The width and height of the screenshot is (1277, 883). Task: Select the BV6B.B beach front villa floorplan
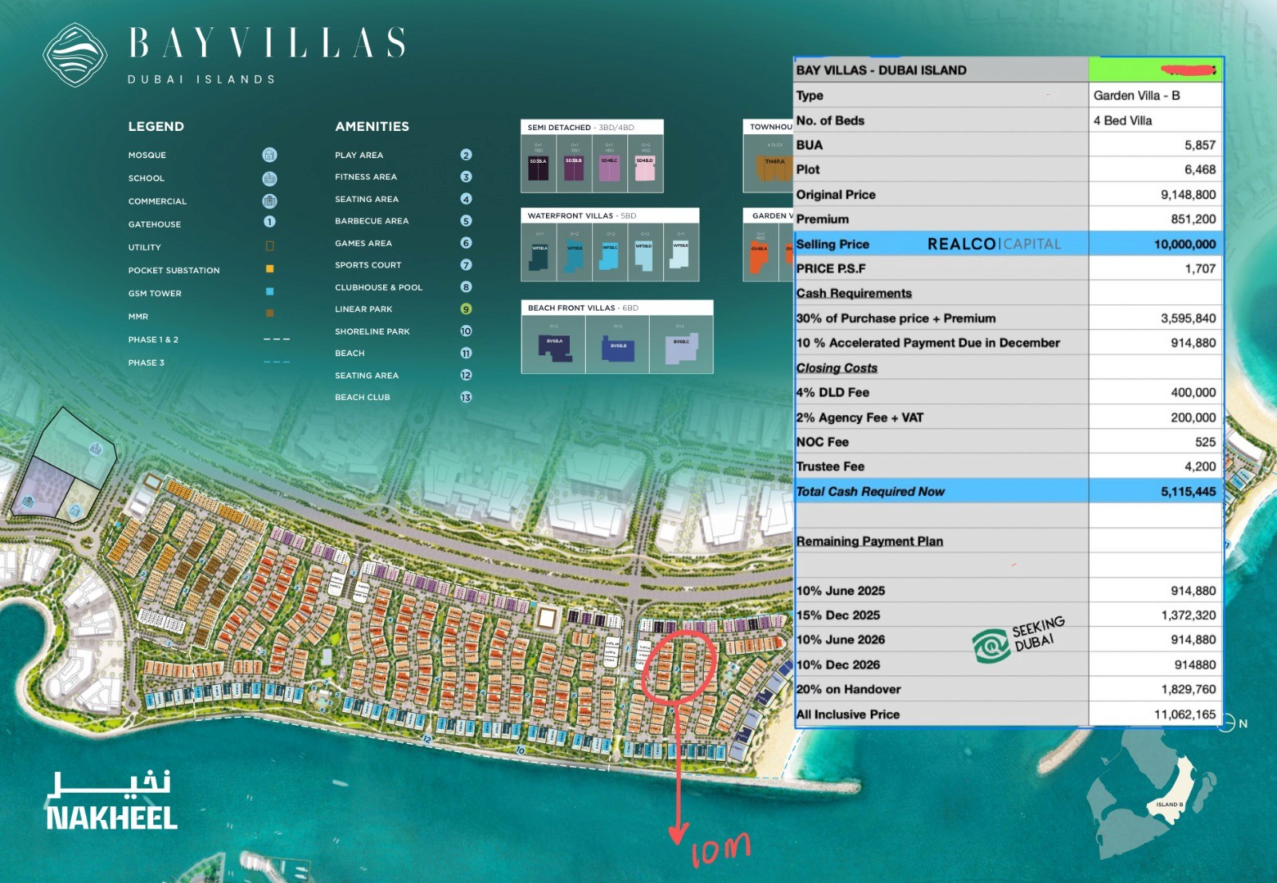click(619, 350)
